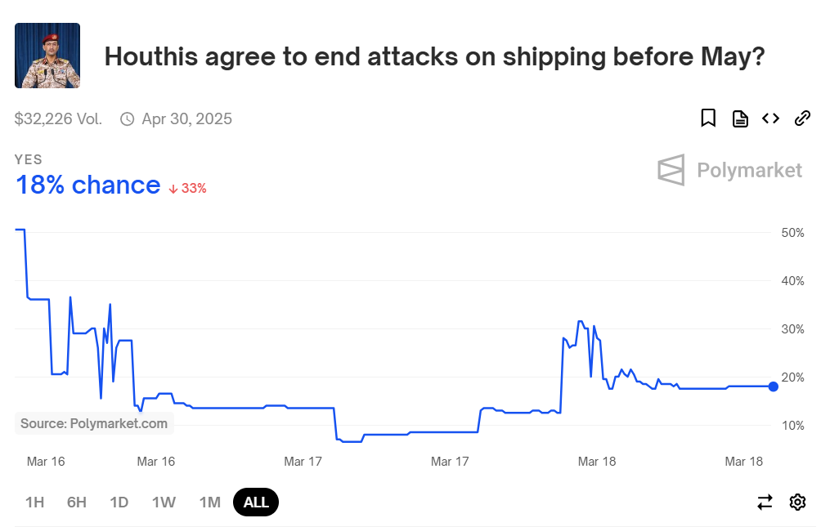
Task: Click the blue endpoint dot on chart
Action: coord(773,386)
